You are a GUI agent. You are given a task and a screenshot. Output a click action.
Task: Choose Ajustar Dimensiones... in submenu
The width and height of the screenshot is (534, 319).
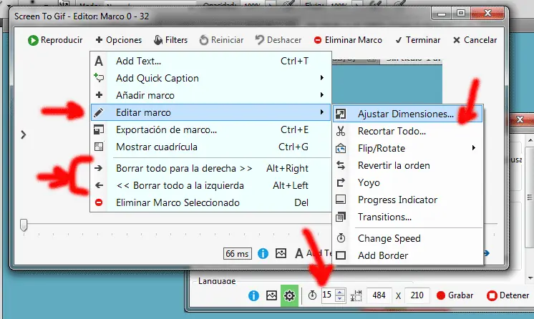click(407, 114)
